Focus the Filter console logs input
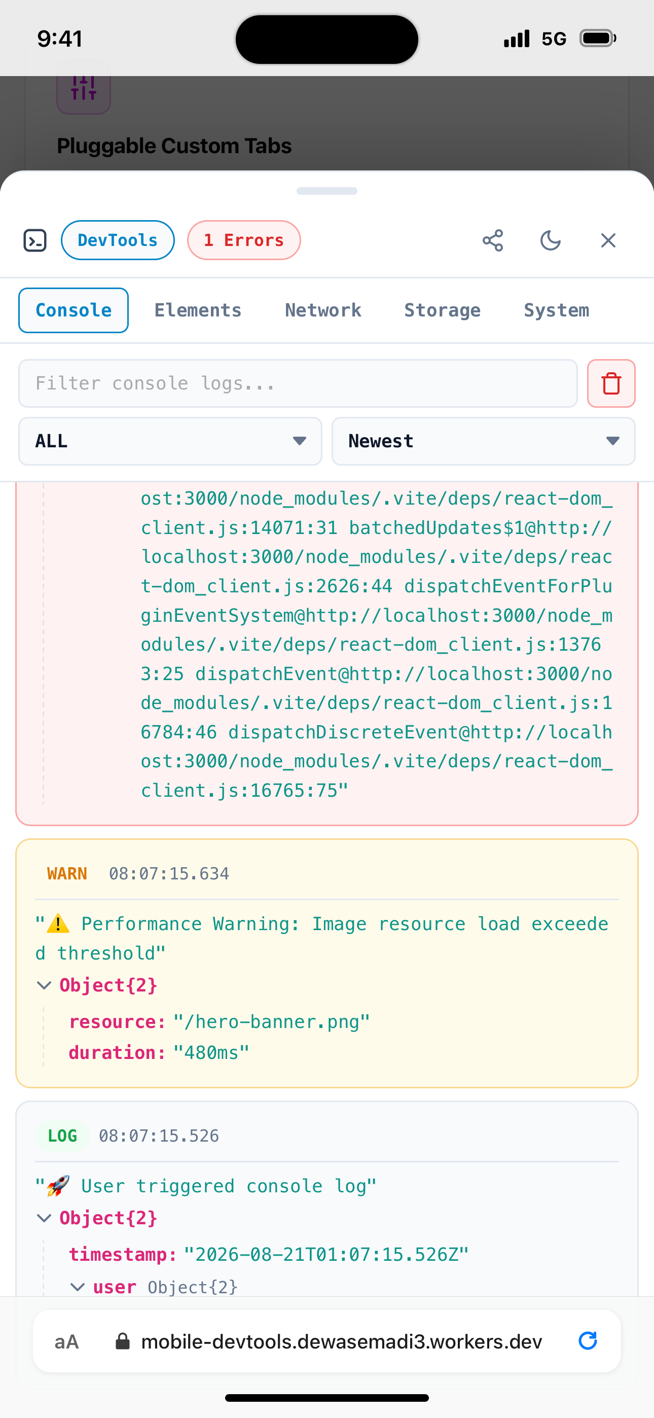The width and height of the screenshot is (654, 1418). pyautogui.click(x=298, y=384)
